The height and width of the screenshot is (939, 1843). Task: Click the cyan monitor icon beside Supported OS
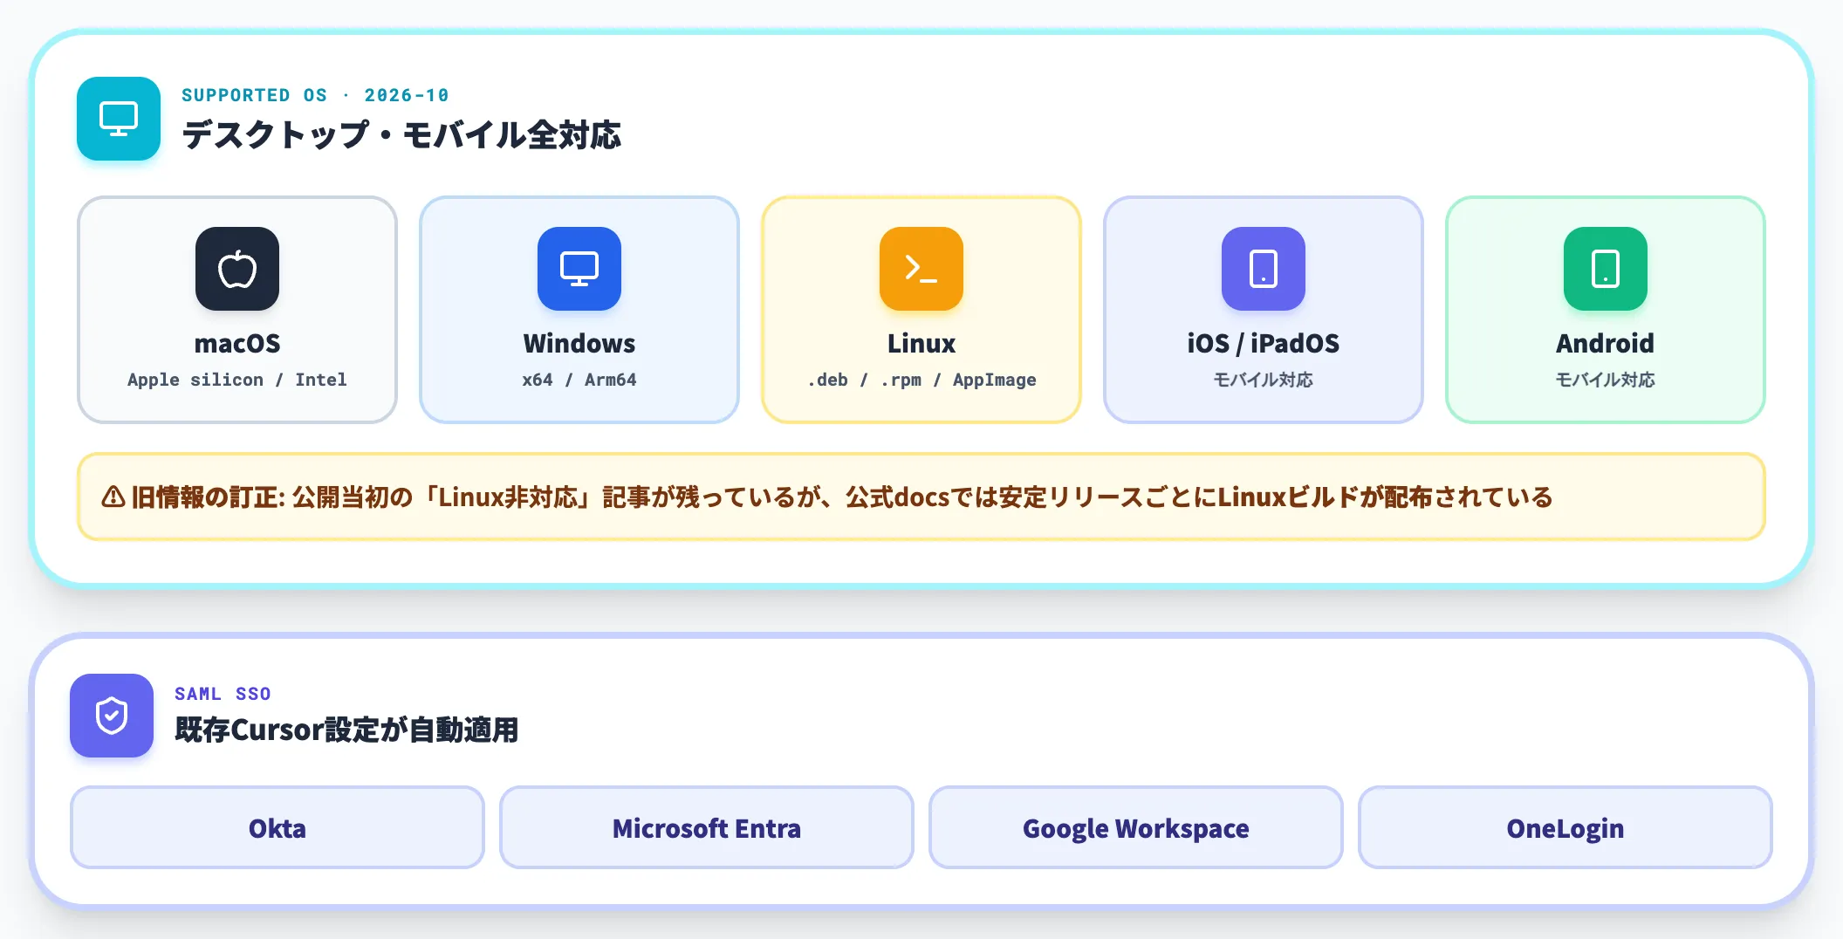[x=119, y=119]
